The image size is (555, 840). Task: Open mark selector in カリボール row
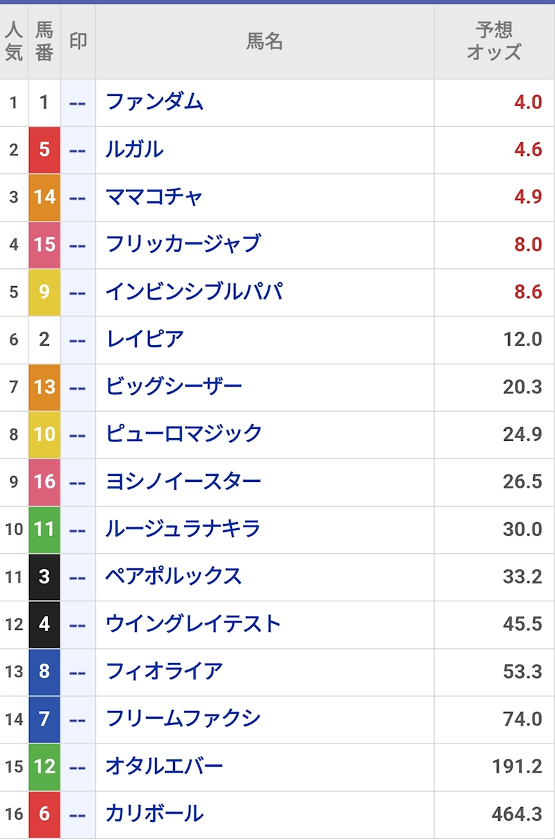pos(78,814)
